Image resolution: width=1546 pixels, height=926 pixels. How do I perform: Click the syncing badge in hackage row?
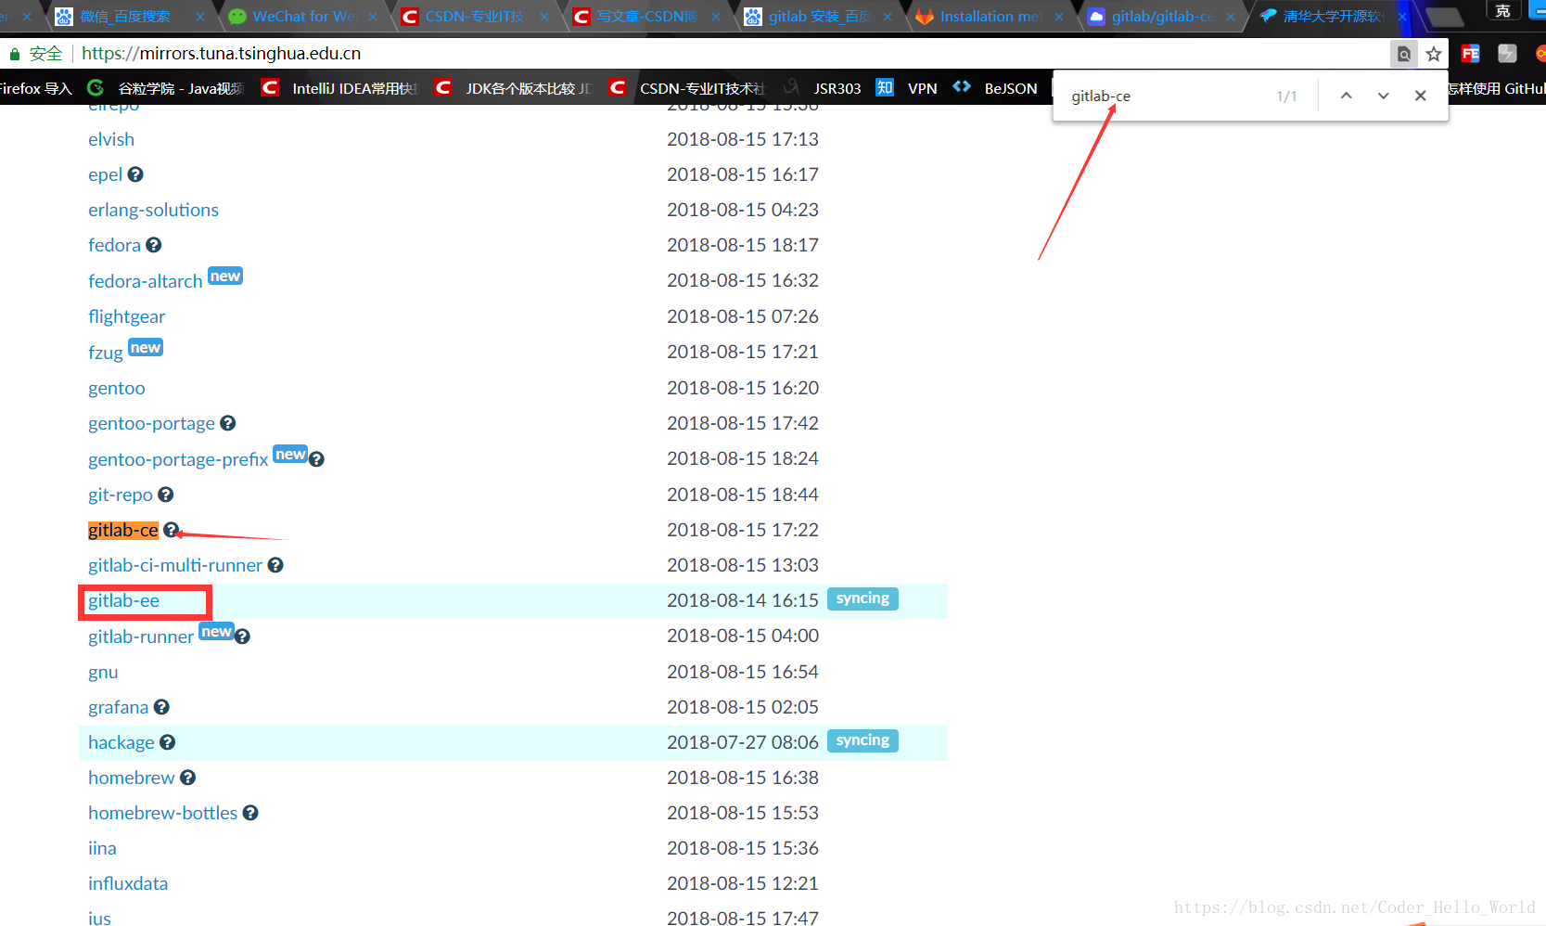tap(862, 740)
